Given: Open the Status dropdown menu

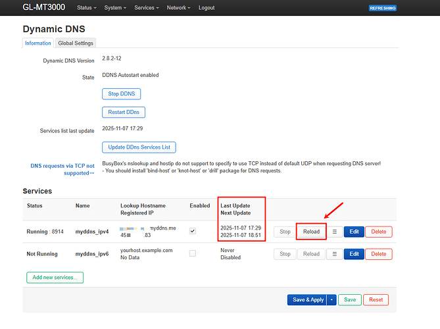Looking at the screenshot, I should 86,8.
